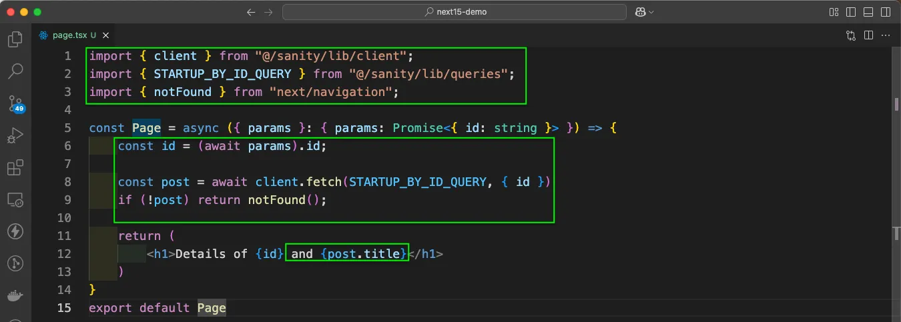Click the next15-demo command center search box
The image size is (901, 322).
(454, 12)
